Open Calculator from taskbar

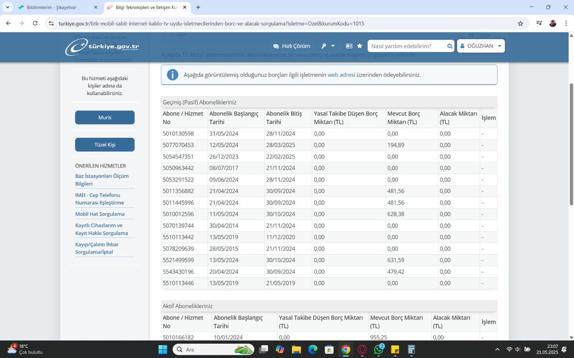(411, 349)
